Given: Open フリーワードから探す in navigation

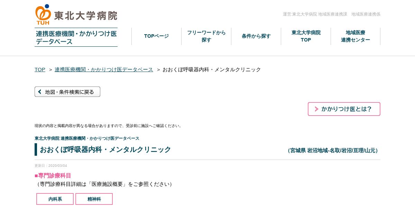Looking at the screenshot, I should [x=206, y=36].
